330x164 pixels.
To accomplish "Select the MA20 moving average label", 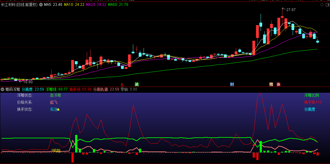I will tap(96, 5).
